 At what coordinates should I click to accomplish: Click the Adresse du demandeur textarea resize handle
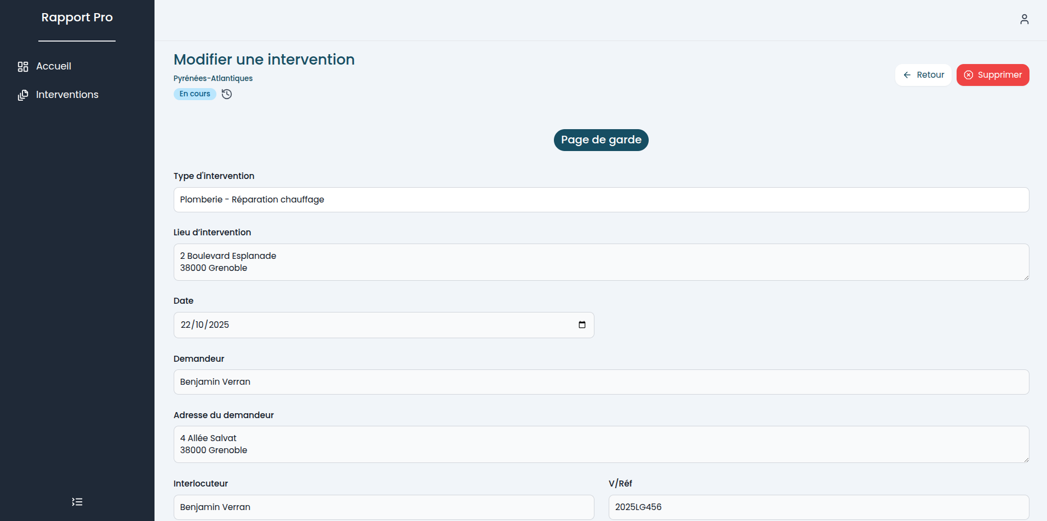[x=1026, y=459]
